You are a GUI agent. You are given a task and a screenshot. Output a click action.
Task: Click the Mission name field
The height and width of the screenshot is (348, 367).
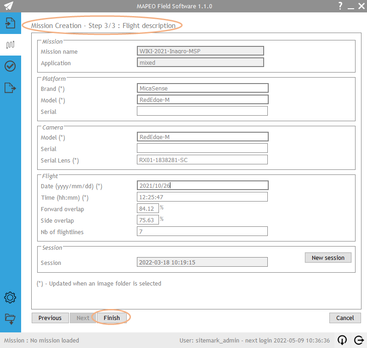[x=200, y=51]
